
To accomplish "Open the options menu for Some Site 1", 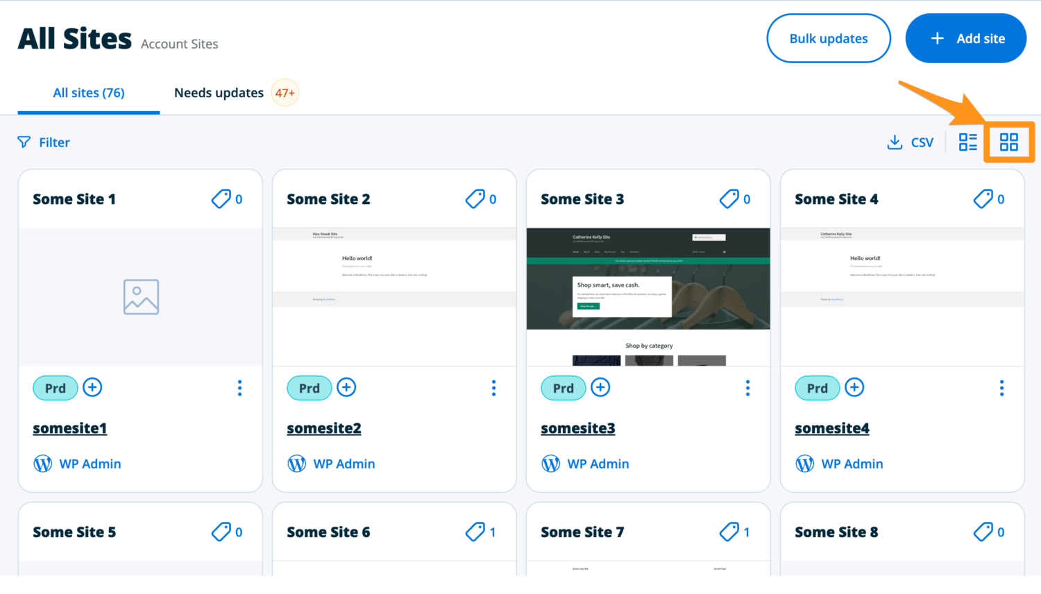I will pyautogui.click(x=239, y=388).
